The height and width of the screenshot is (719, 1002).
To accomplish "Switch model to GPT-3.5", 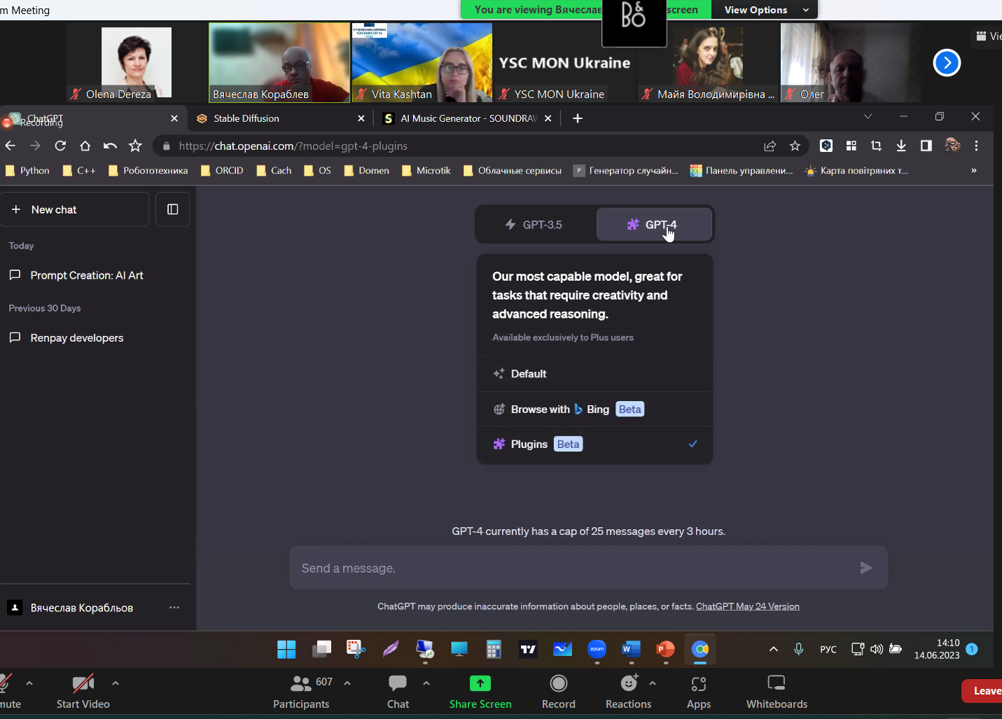I will click(x=535, y=225).
